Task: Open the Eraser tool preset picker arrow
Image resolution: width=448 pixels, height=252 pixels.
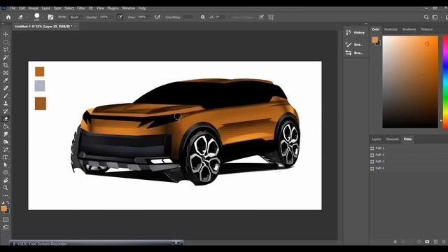Action: tap(27, 17)
